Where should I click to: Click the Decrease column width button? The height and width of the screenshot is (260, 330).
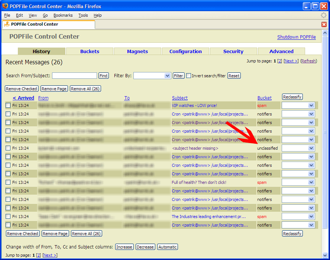(x=145, y=247)
